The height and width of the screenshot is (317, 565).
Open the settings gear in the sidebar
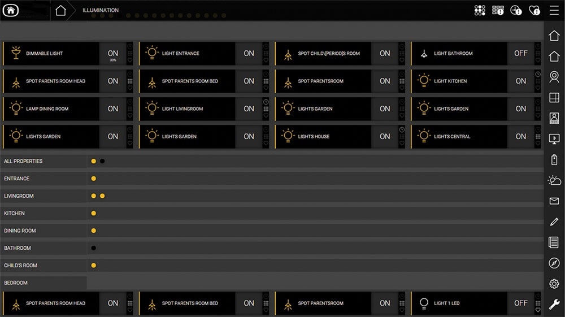click(554, 284)
